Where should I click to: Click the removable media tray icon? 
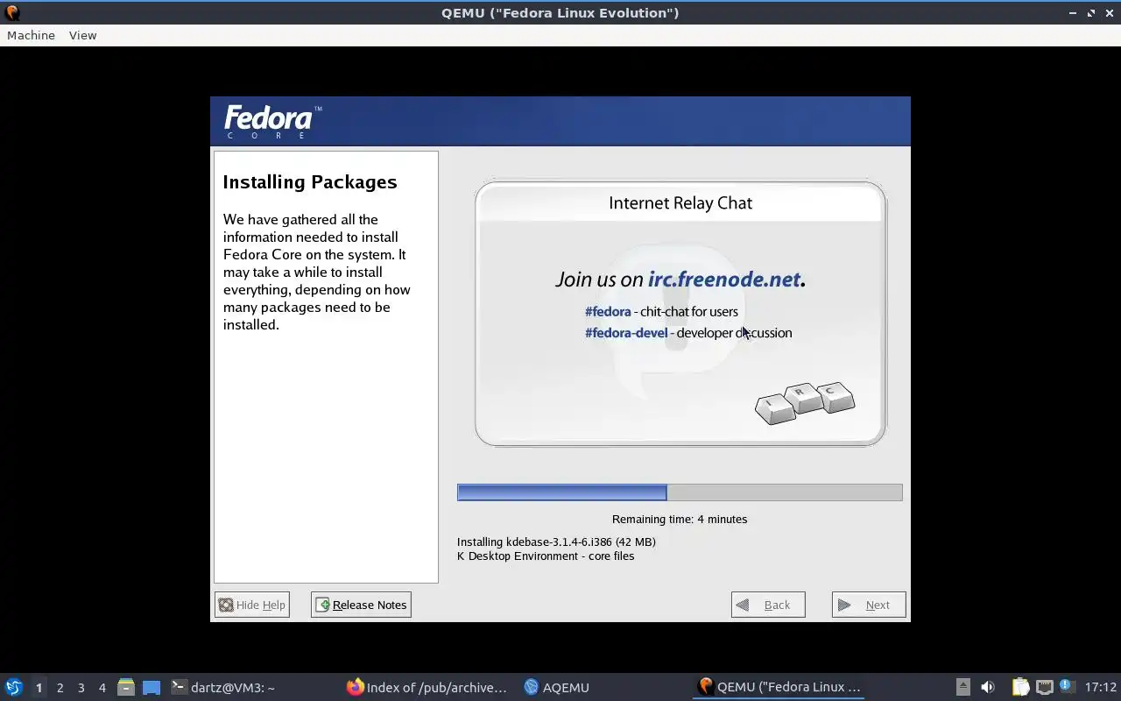962,687
